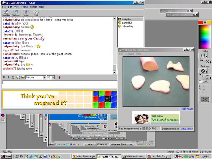Click the chat scrollbar down arrow

click(114, 73)
